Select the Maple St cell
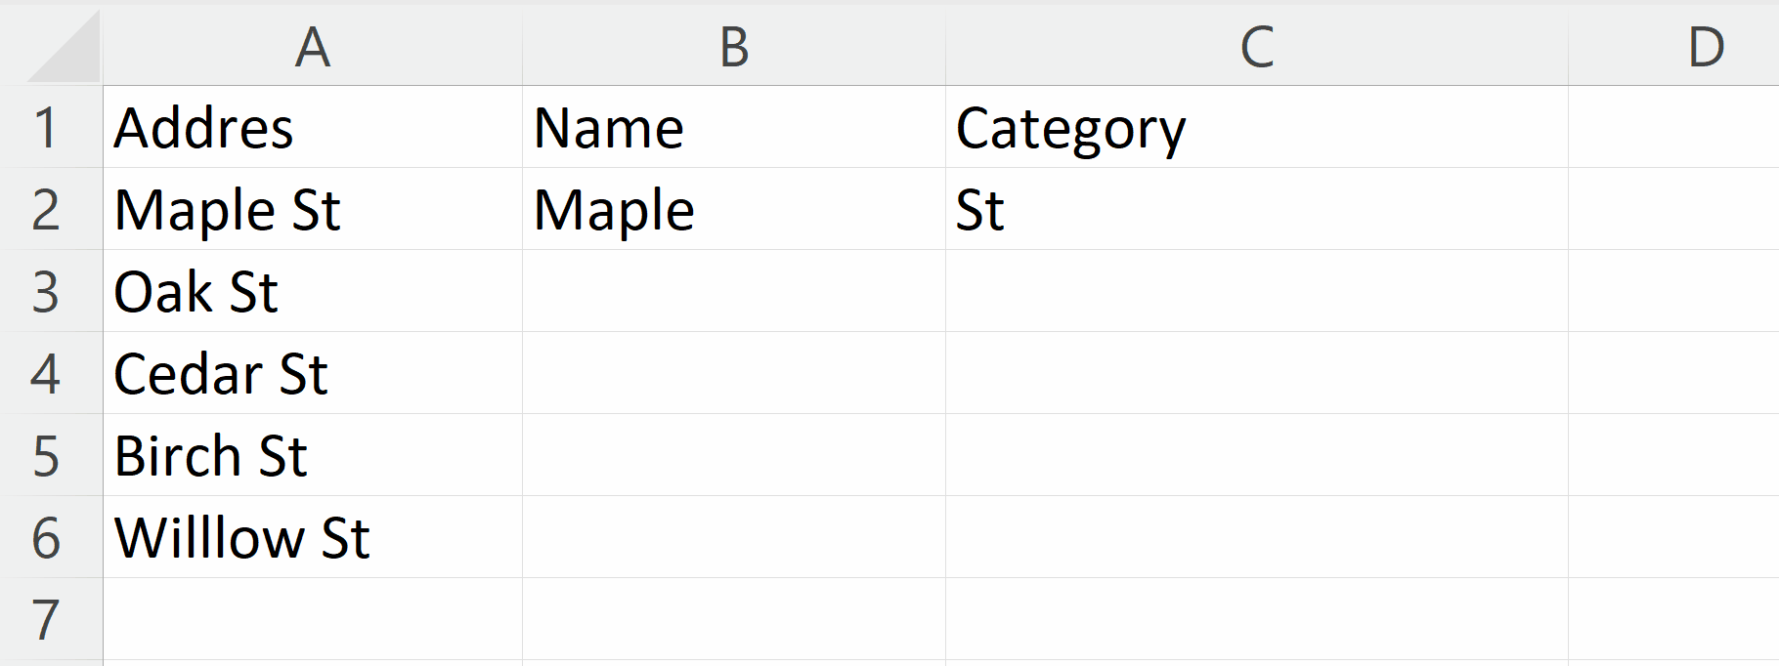This screenshot has width=1779, height=666. click(311, 209)
